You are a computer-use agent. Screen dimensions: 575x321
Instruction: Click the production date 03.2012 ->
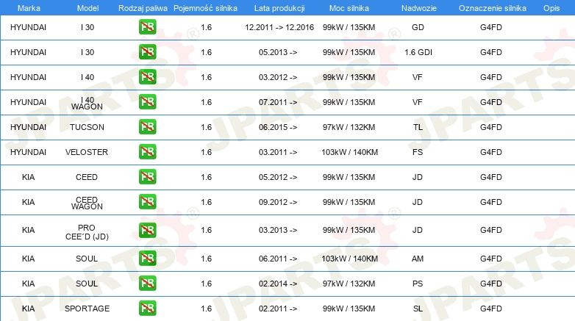[278, 77]
